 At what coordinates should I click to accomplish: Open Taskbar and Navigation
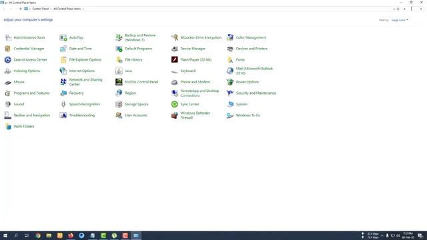pos(27,115)
